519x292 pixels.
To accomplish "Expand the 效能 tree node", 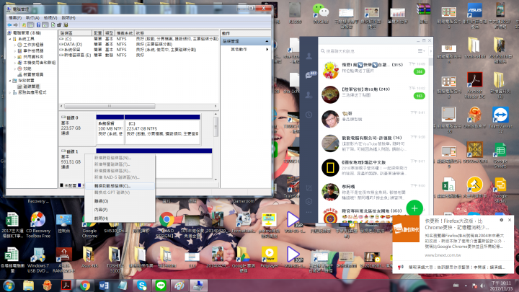I will pos(15,68).
